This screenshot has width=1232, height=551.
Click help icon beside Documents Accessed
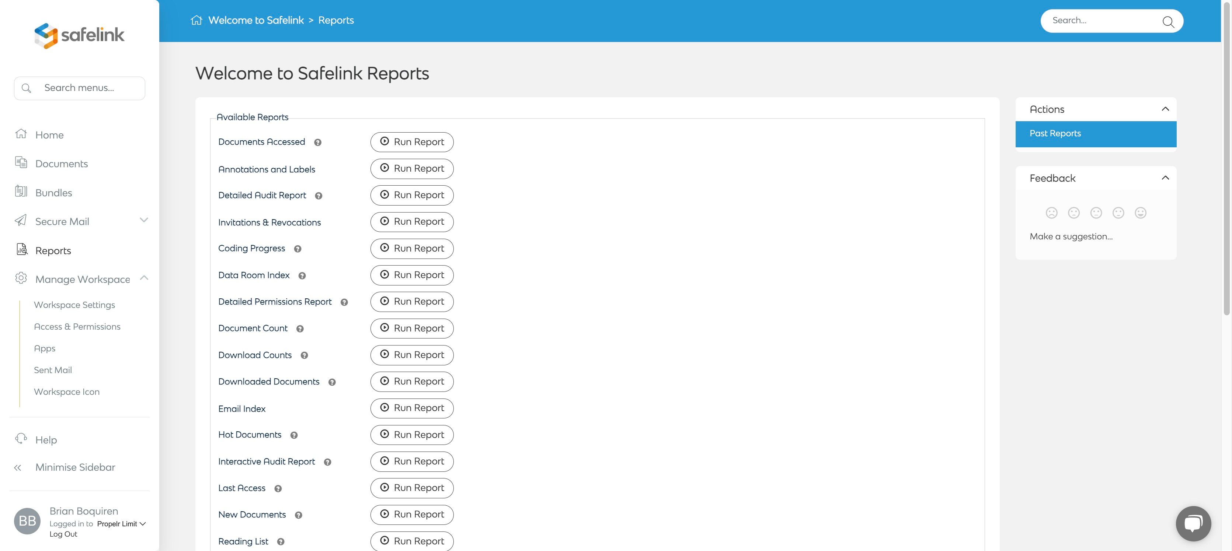tap(317, 143)
